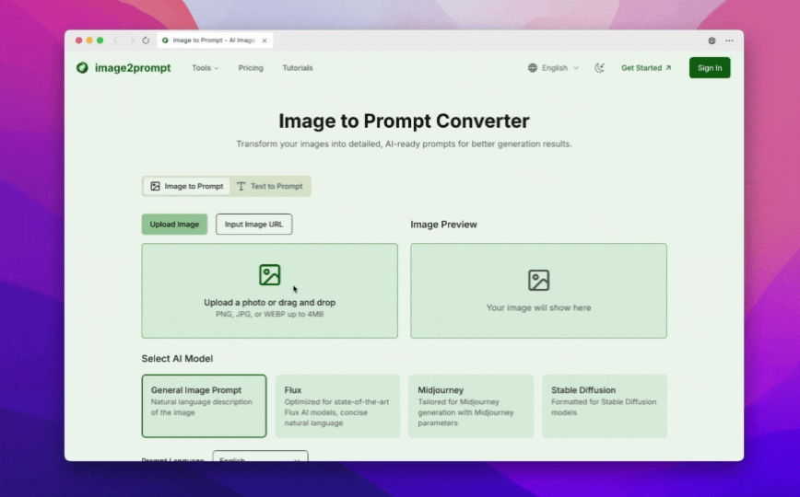The width and height of the screenshot is (800, 497).
Task: Select the Upload Image button
Action: [x=174, y=225]
